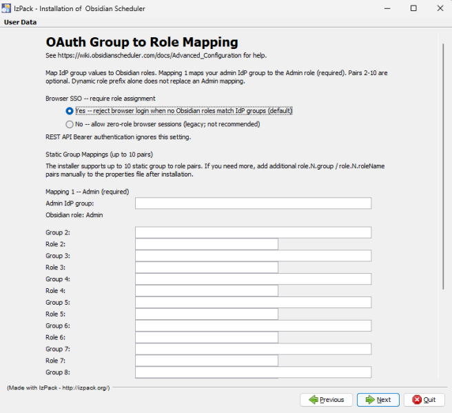
Task: Click the Obsidian role: Admin text
Action: click(74, 215)
